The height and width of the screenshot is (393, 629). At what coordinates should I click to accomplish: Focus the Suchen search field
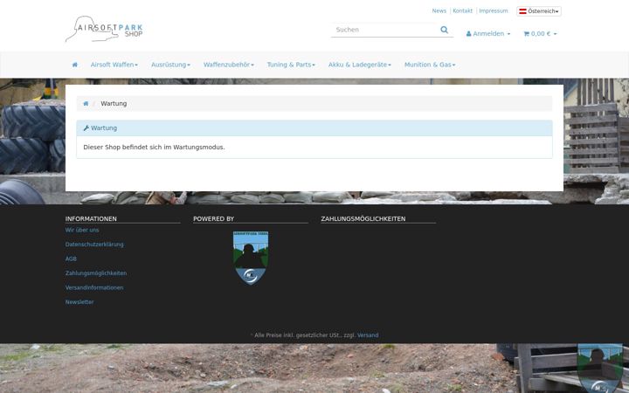[385, 30]
